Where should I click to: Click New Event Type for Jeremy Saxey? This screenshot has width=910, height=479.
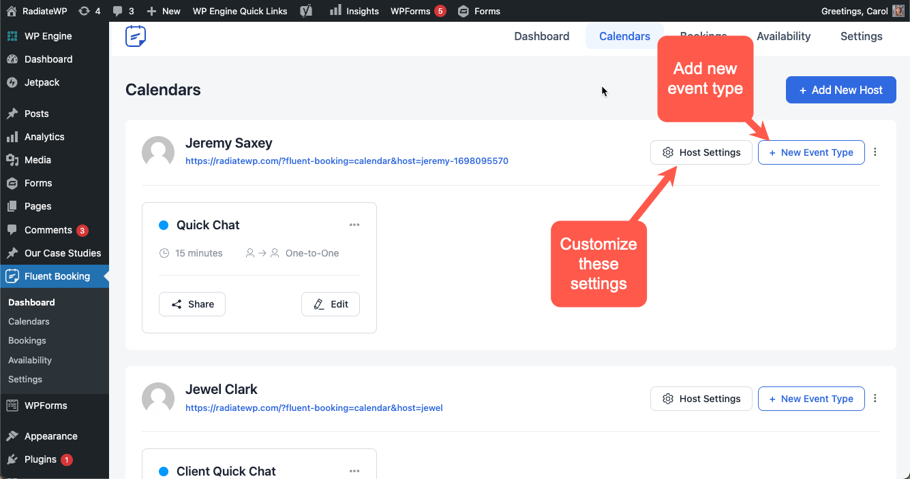[811, 152]
